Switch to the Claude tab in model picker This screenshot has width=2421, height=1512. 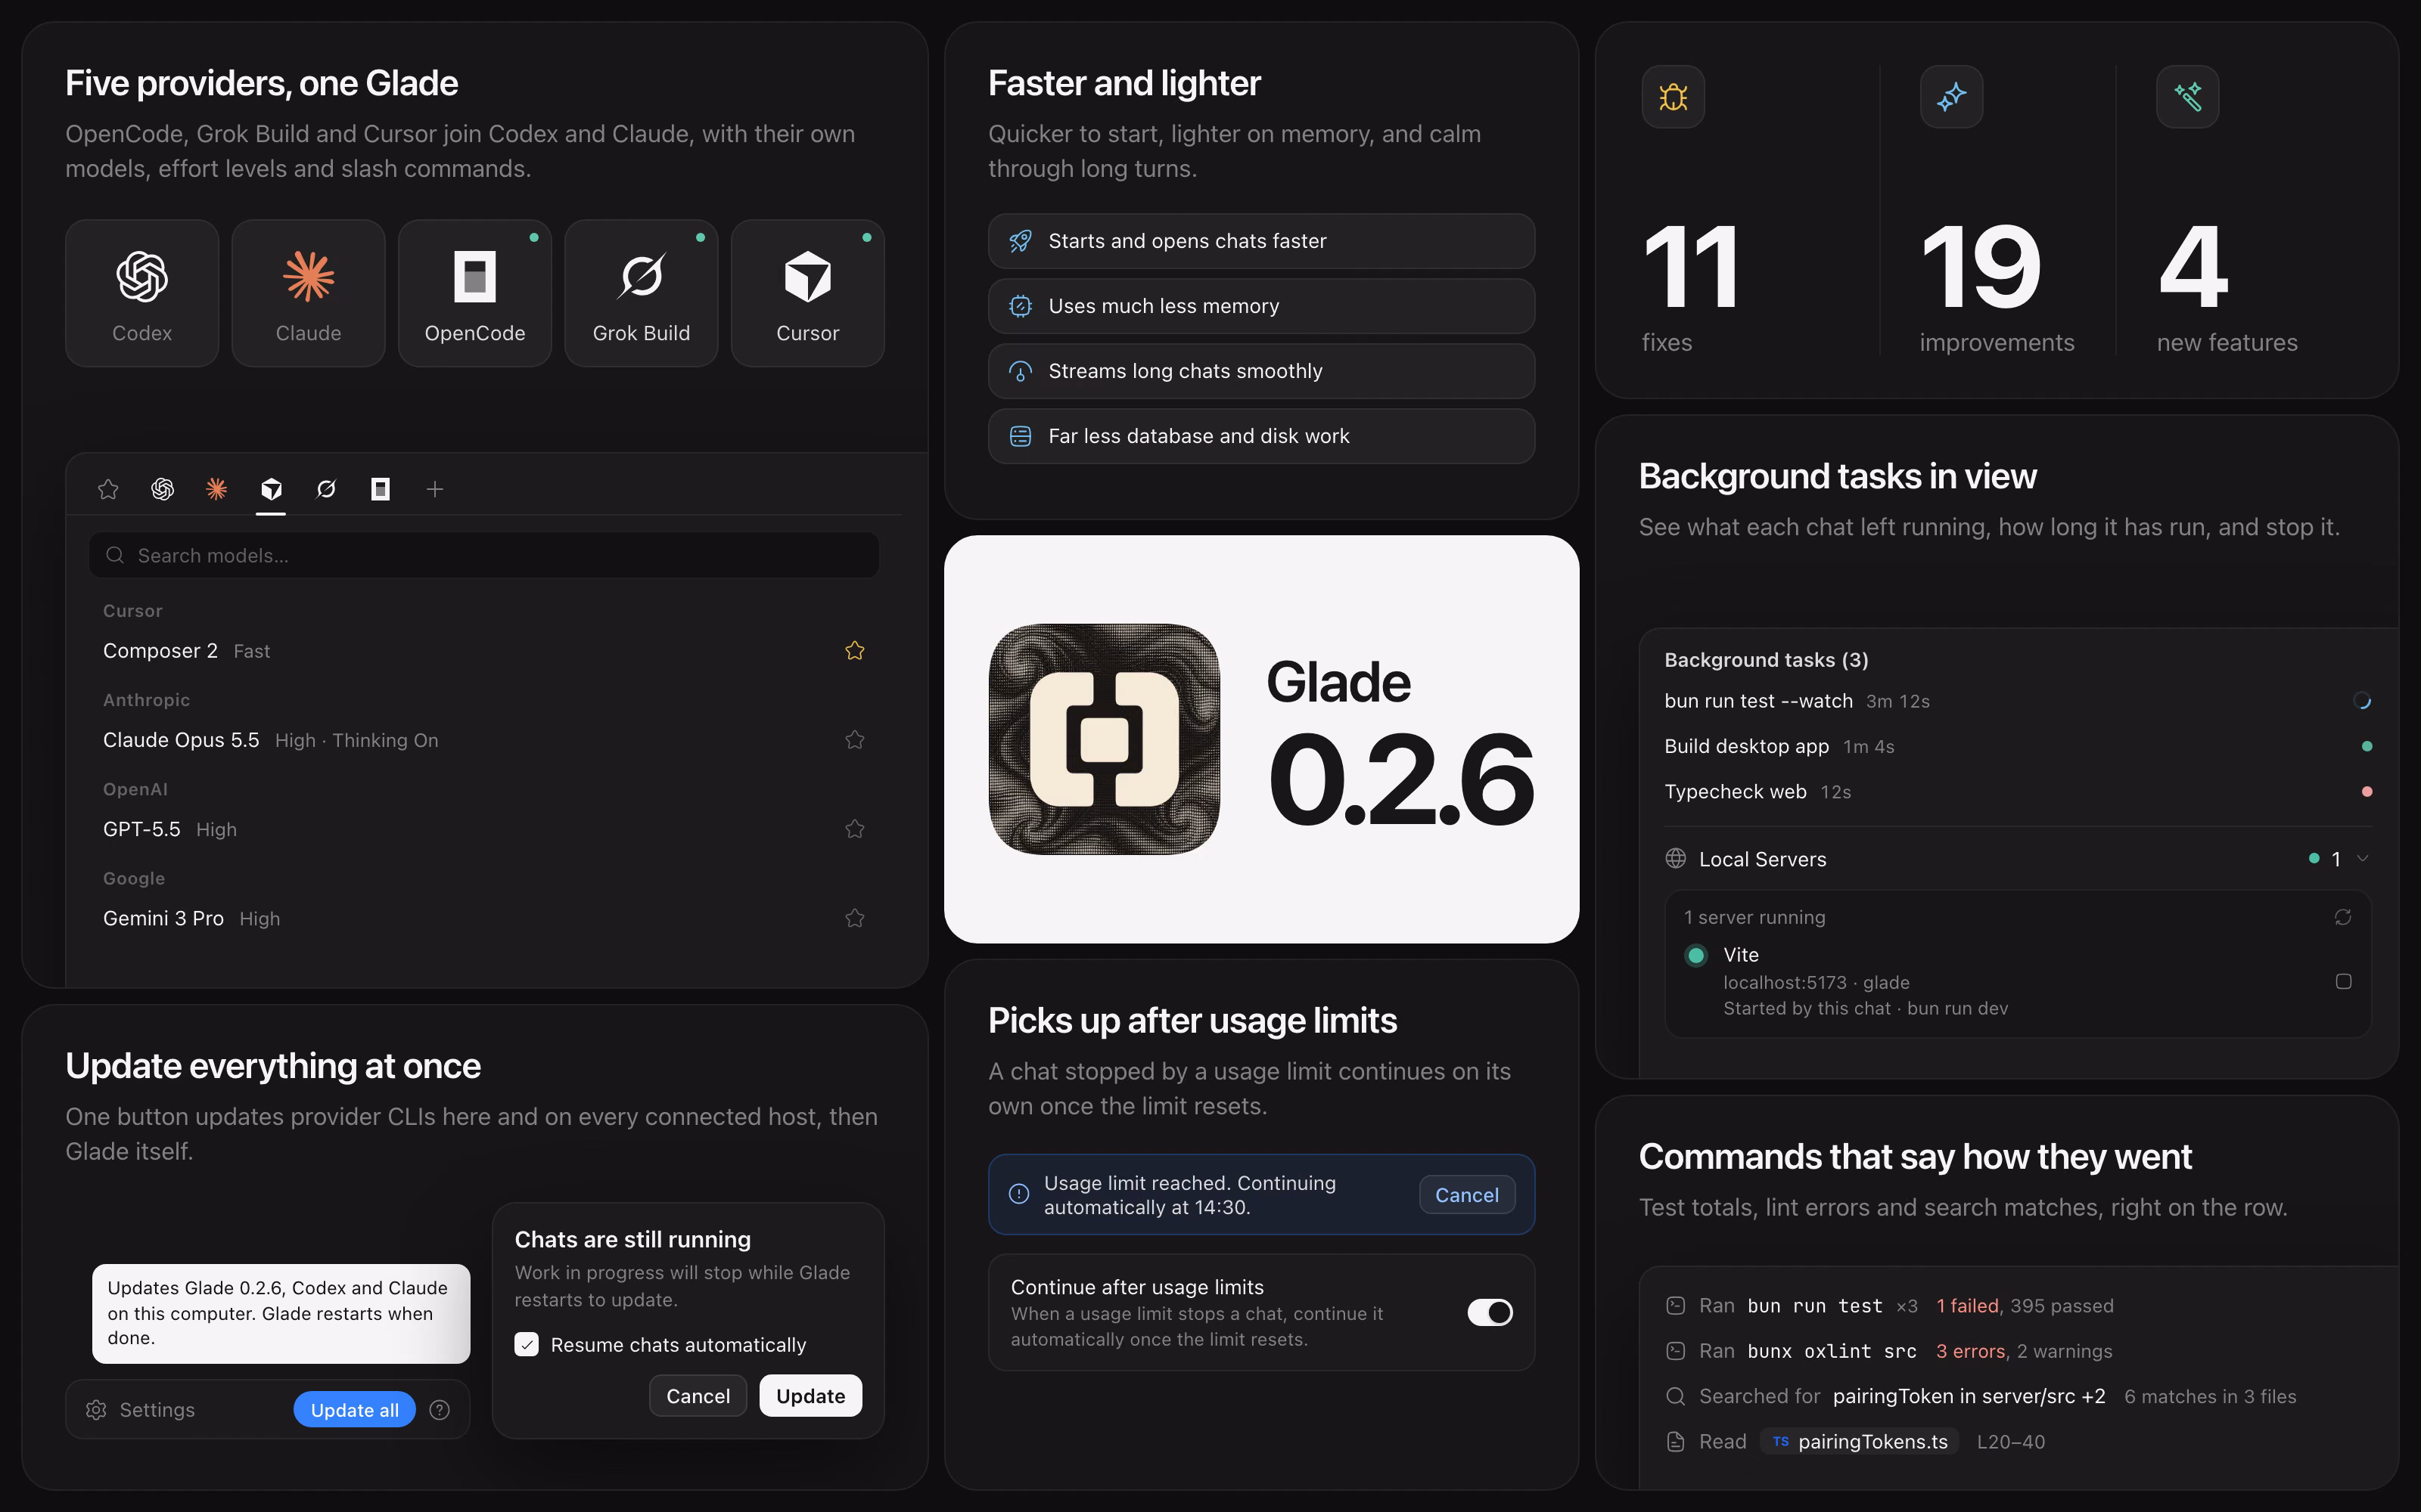coord(217,489)
